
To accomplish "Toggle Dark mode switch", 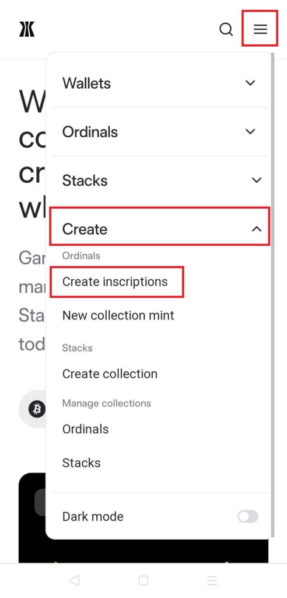I will click(x=248, y=517).
